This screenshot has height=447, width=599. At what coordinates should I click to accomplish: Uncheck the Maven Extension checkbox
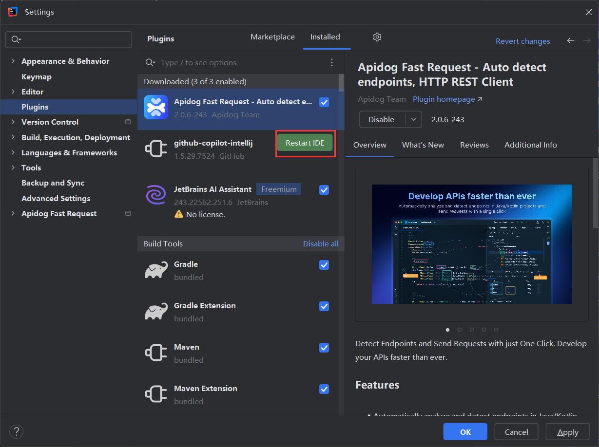tap(324, 389)
